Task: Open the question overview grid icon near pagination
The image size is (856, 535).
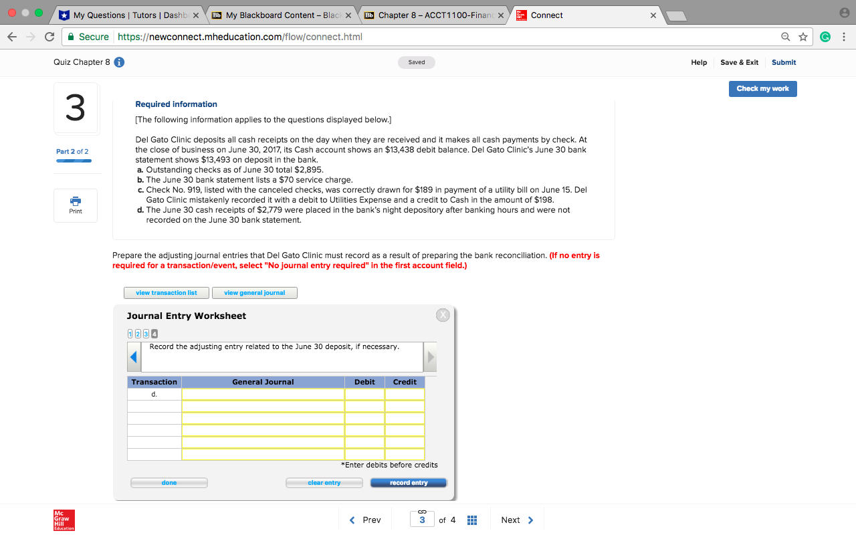Action: click(x=472, y=520)
